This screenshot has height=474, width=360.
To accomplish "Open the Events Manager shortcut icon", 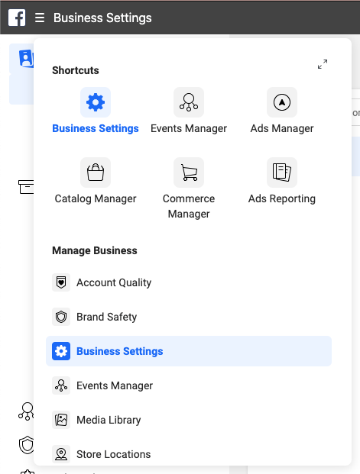I will (189, 102).
